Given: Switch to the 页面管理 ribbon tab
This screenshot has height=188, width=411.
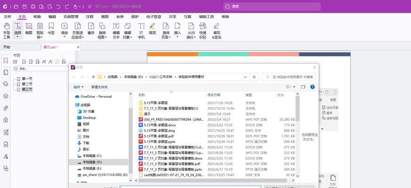Looking at the screenshot, I should point(71,17).
